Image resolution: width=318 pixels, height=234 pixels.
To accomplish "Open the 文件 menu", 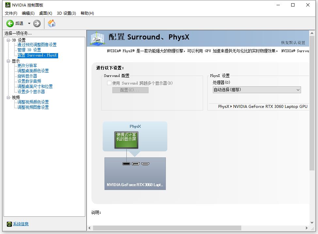I will pyautogui.click(x=11, y=13).
